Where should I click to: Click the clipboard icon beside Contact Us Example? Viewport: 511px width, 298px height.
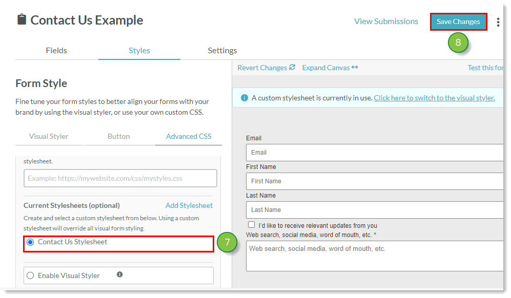click(x=22, y=19)
